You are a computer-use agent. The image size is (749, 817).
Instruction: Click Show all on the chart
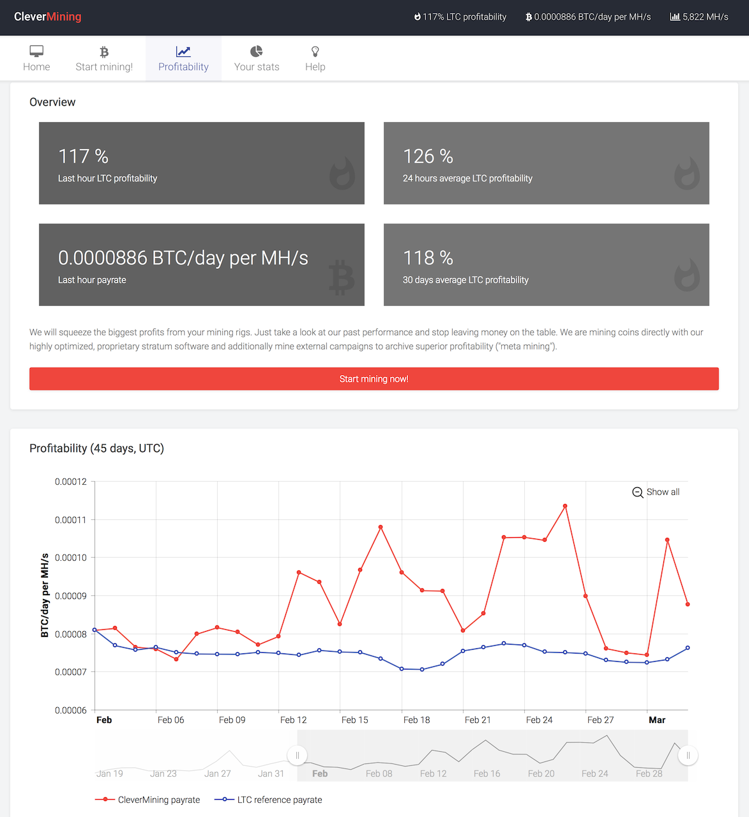tap(663, 492)
